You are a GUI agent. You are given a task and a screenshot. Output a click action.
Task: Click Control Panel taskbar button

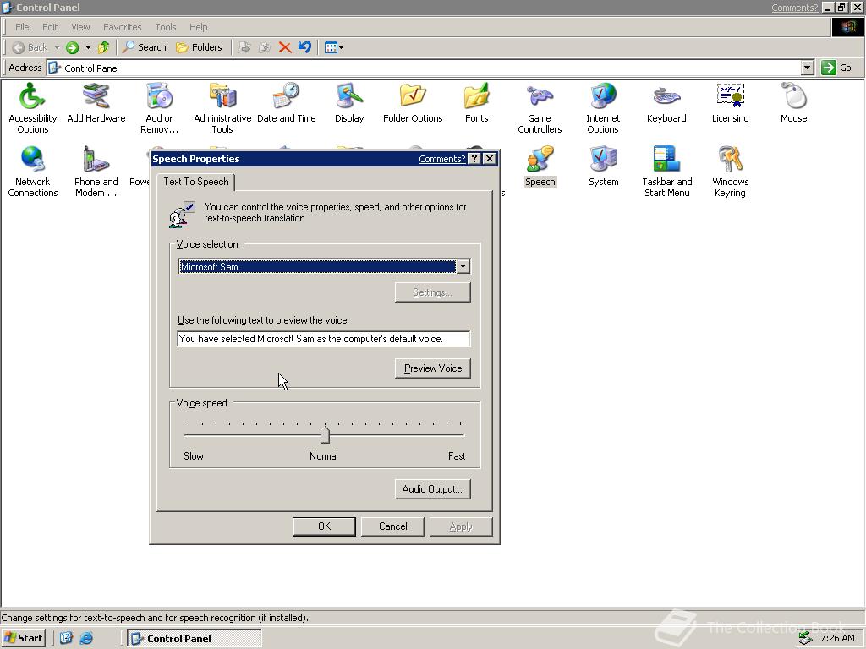195,639
